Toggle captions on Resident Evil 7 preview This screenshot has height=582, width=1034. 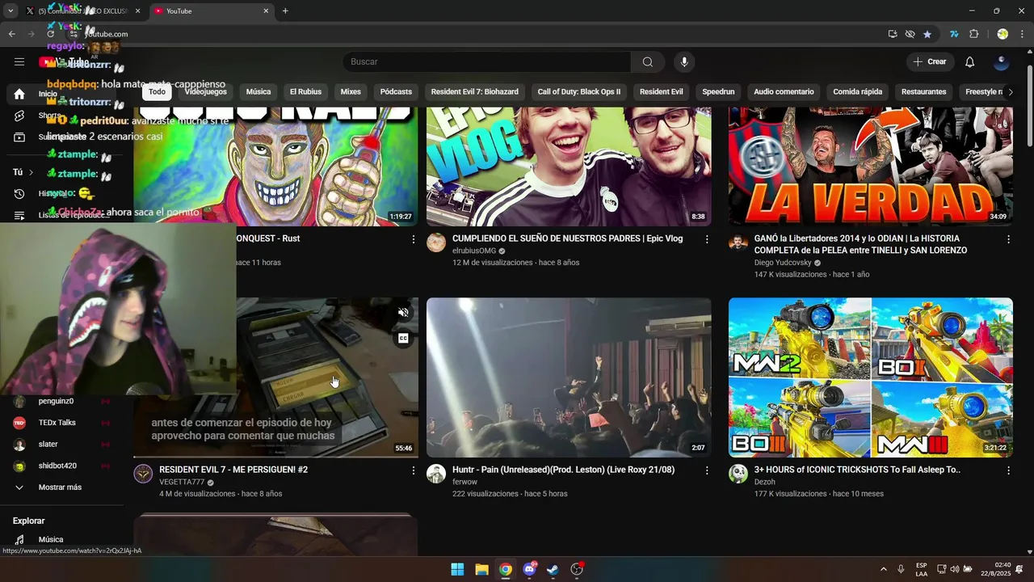pyautogui.click(x=403, y=339)
